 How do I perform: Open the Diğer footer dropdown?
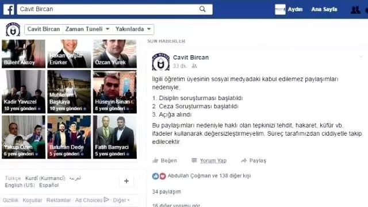pyautogui.click(x=121, y=200)
